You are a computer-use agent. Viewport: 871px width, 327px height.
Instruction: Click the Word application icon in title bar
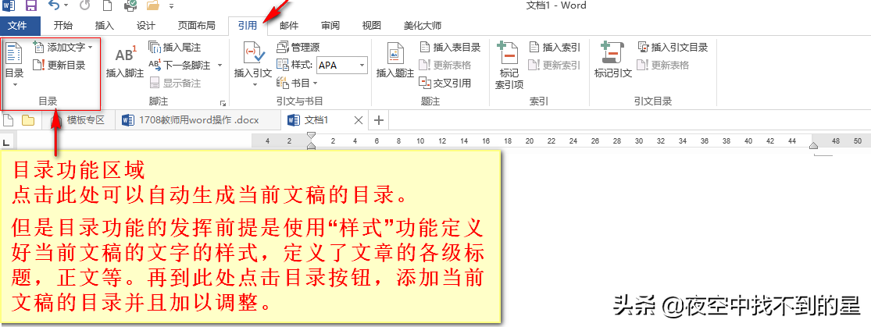click(9, 6)
